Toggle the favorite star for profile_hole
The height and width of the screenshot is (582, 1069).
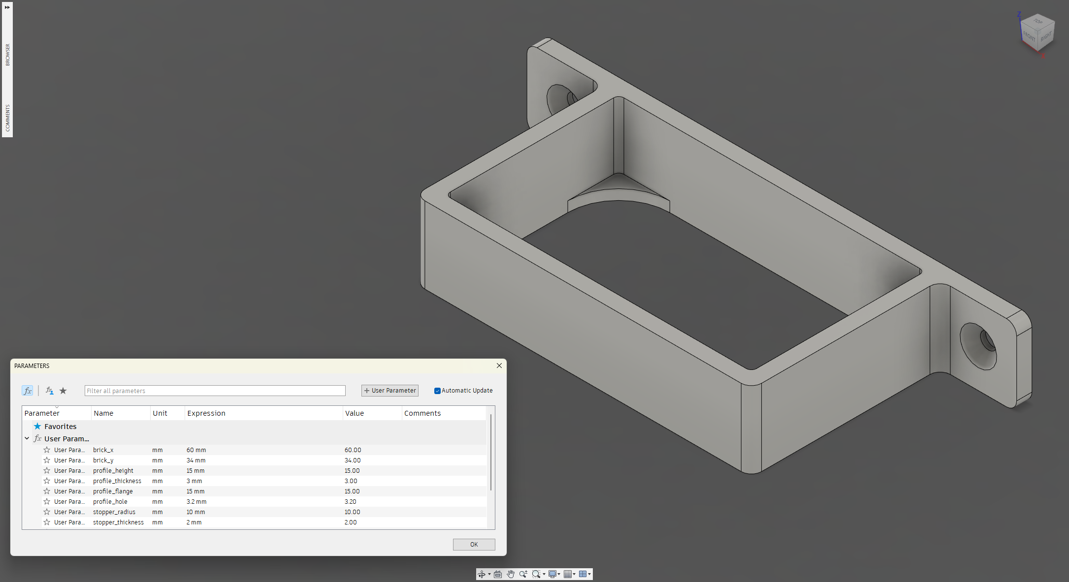click(x=47, y=501)
